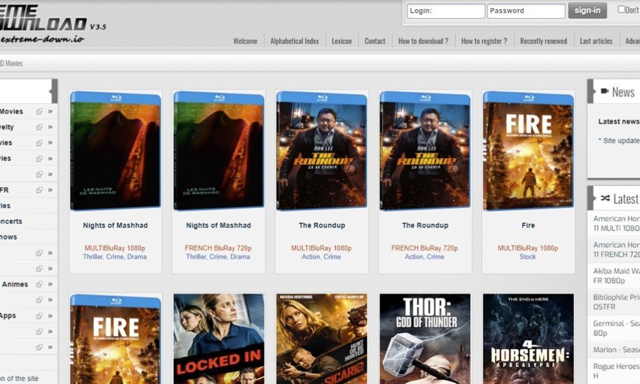
Task: Click the lower Fire blu-ray cover
Action: pyautogui.click(x=115, y=339)
